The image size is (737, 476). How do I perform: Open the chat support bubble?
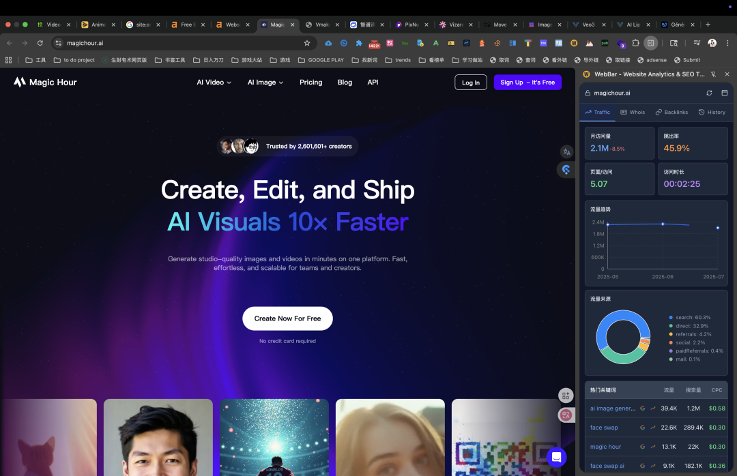pyautogui.click(x=557, y=457)
